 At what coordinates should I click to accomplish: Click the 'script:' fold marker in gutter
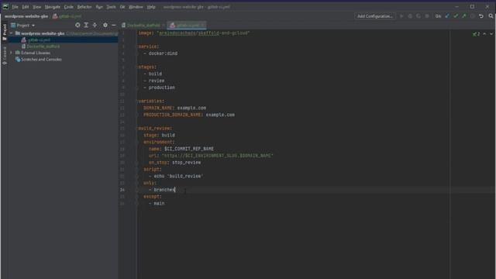137,170
